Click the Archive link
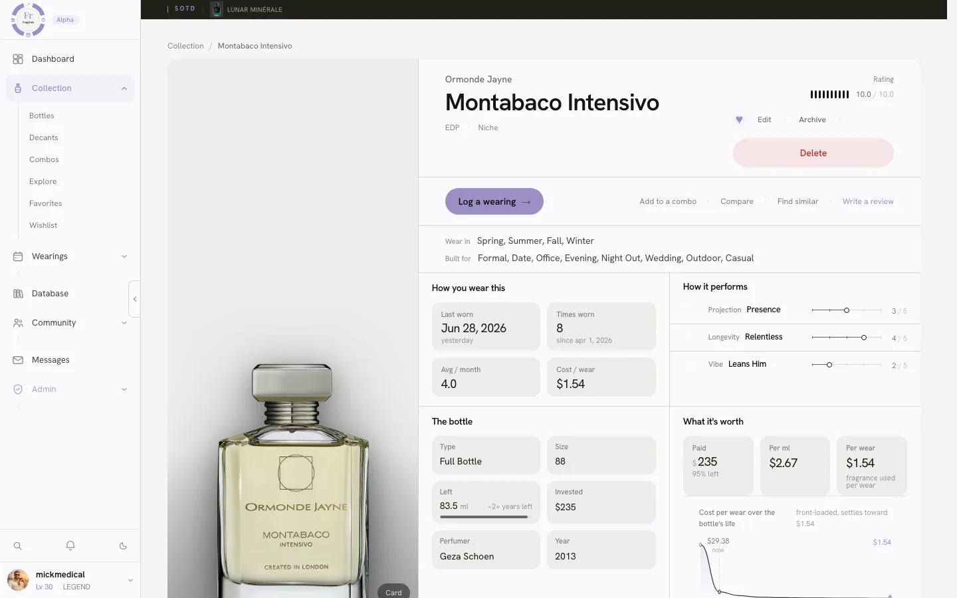 click(x=812, y=120)
